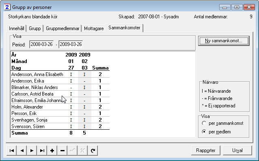Maximize the Grupp av personer window

(x=237, y=7)
